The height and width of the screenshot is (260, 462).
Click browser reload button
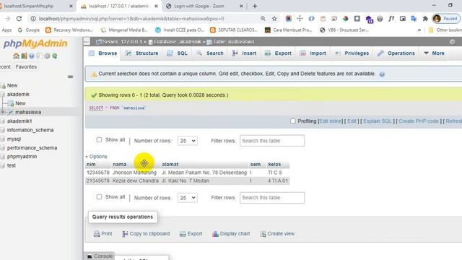[x=19, y=19]
